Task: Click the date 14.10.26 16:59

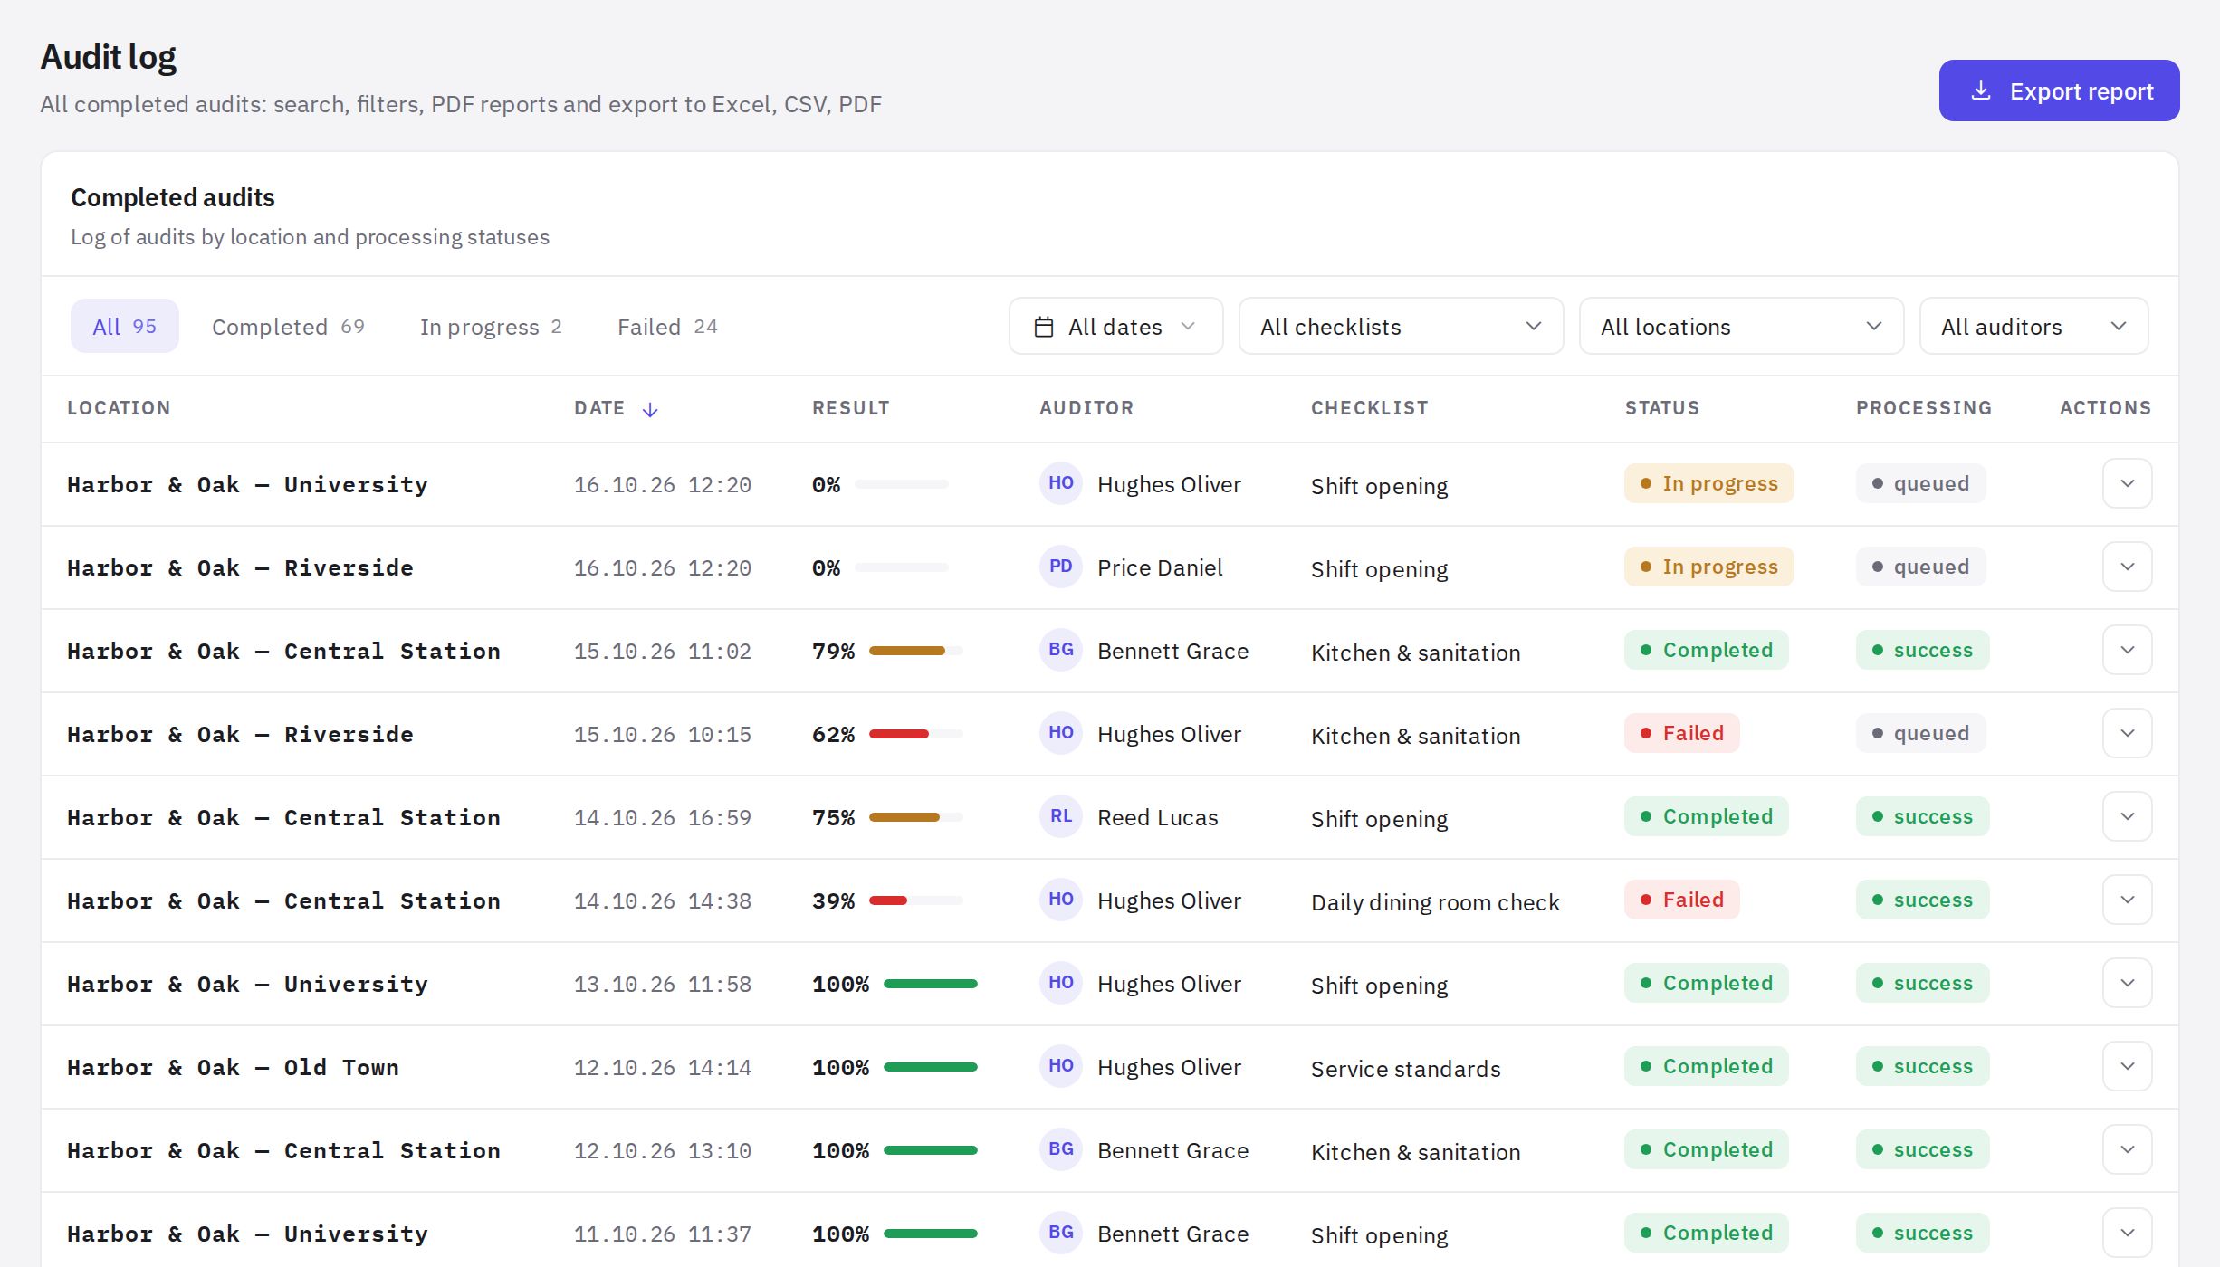Action: click(662, 817)
